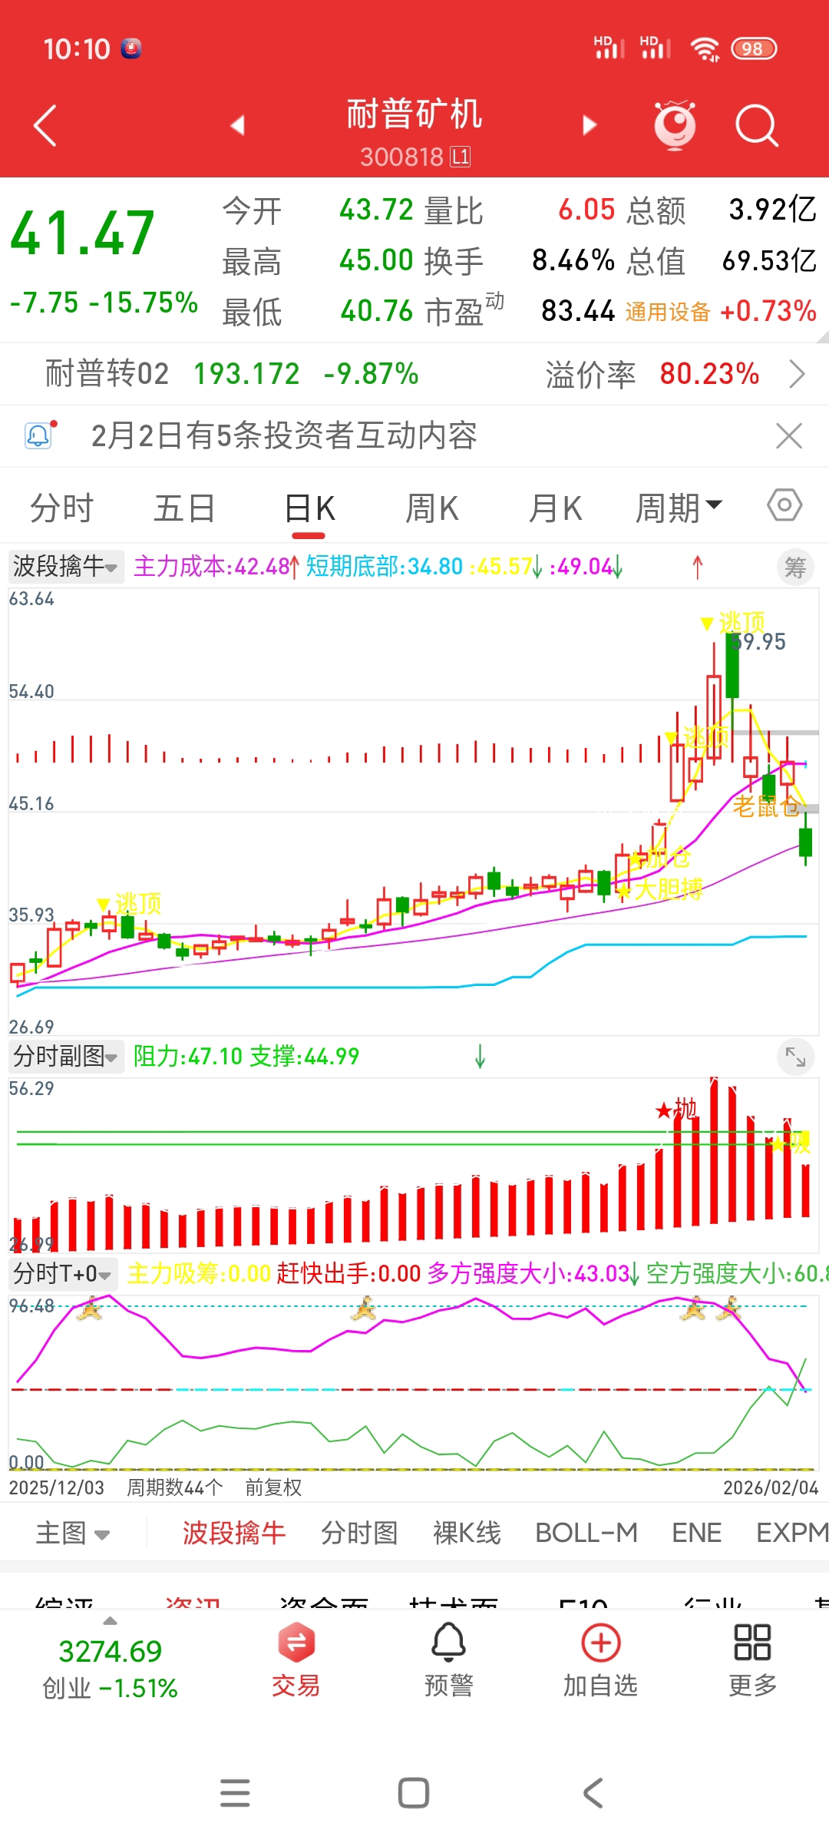Go to next stock with right triangle
This screenshot has height=1843, width=829.
pos(589,125)
